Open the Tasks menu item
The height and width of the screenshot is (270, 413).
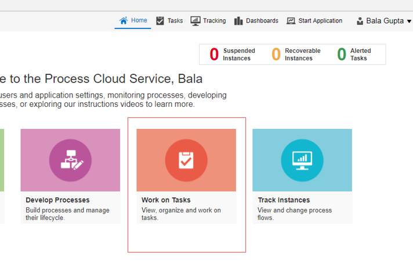[x=175, y=21]
